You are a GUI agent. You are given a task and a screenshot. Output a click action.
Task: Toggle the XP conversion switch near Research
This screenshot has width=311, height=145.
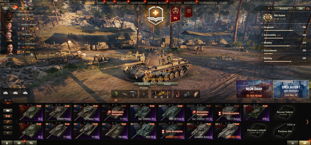pos(300,8)
